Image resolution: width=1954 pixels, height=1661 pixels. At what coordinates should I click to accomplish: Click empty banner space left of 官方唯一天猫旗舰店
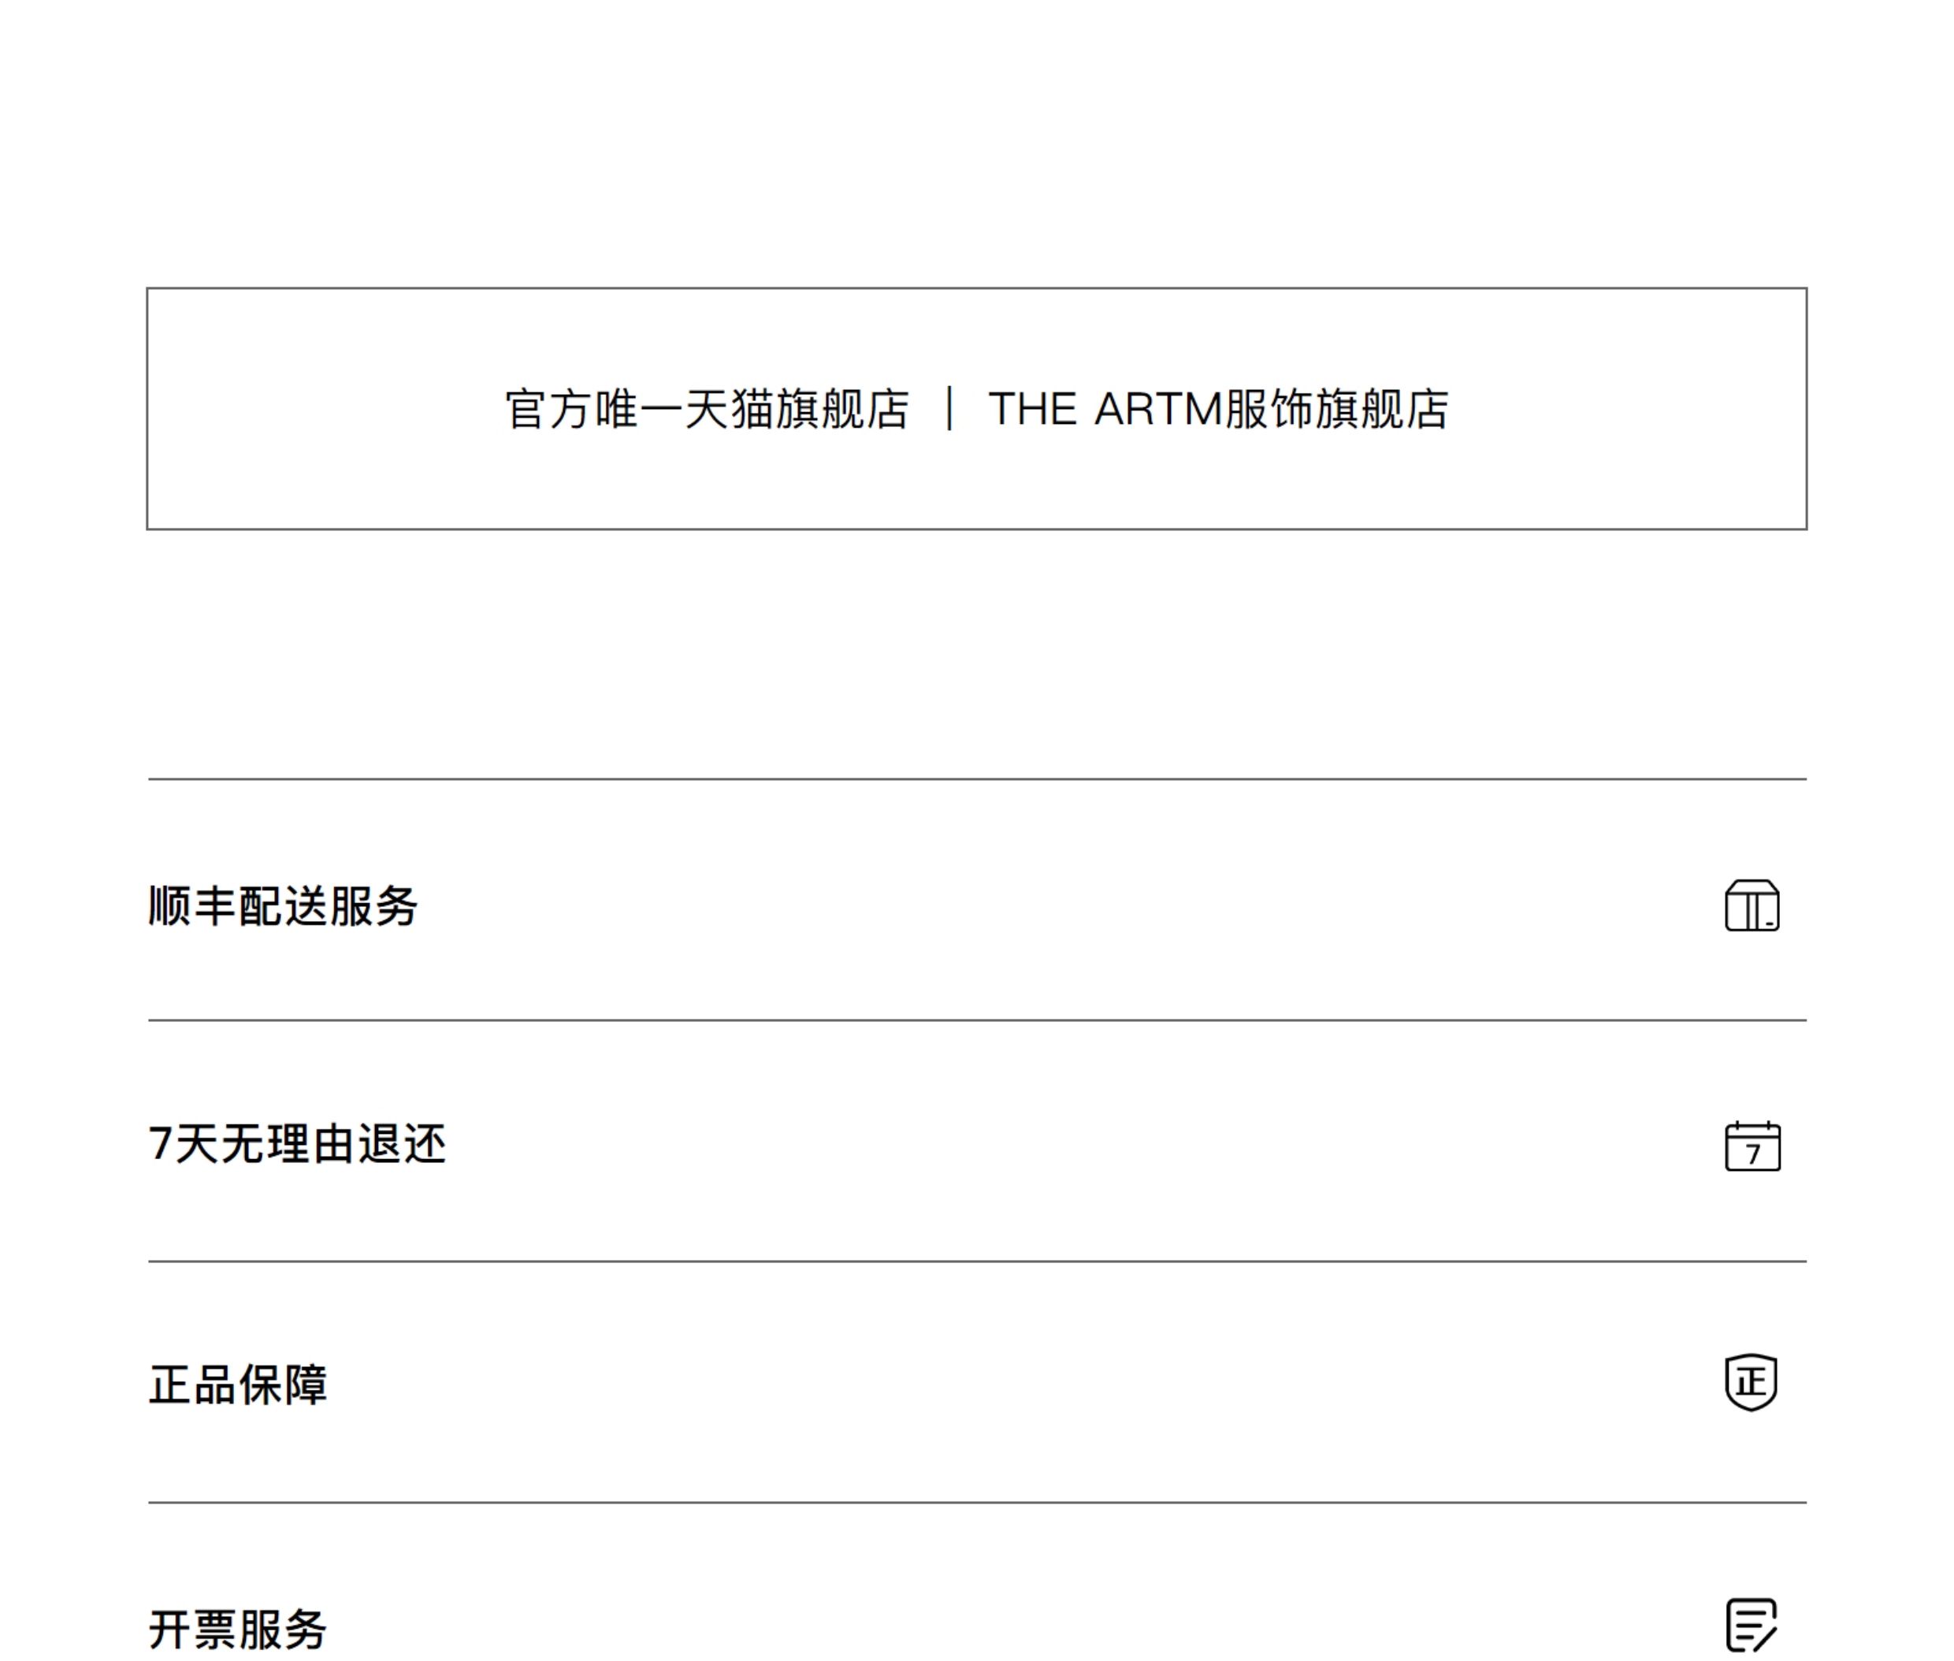[x=320, y=410]
